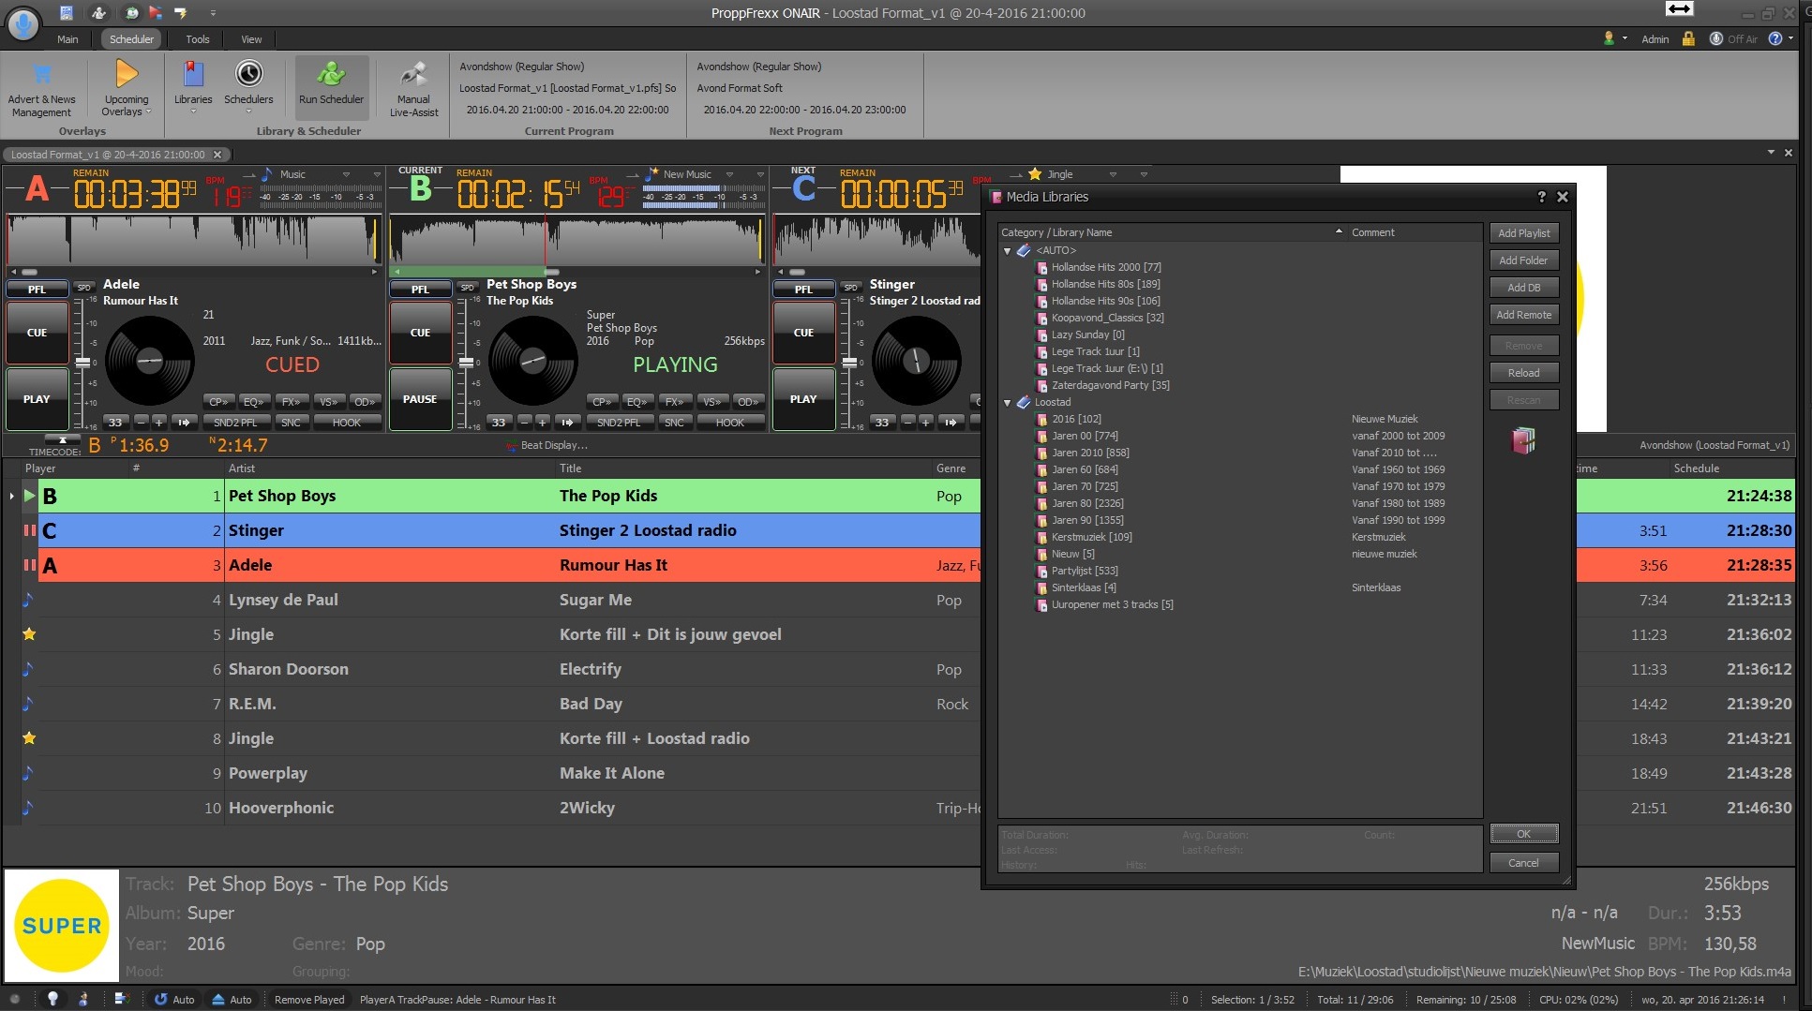Open Player B New Music type dropdown
The width and height of the screenshot is (1812, 1011).
730,174
